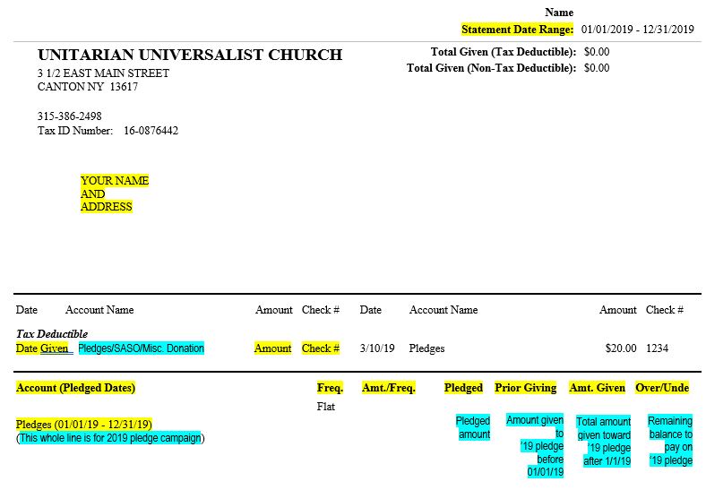706x490 pixels.
Task: Click the 'Over/Unde' column header
Action: point(662,388)
